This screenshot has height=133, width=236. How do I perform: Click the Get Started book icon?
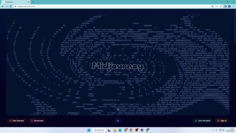point(11,121)
